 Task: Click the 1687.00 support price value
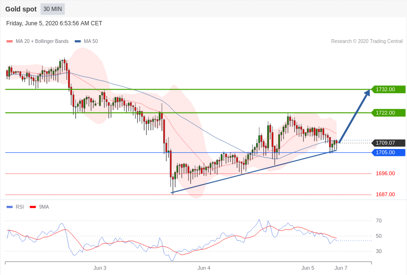385,194
